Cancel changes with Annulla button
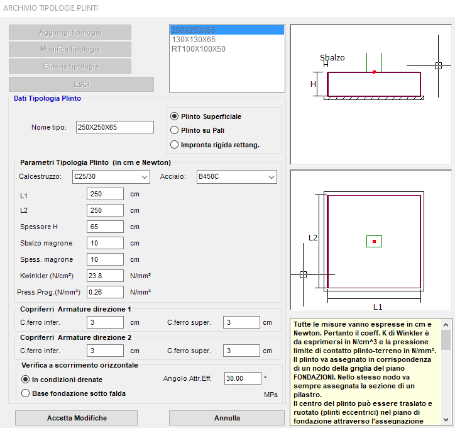455x428 pixels. 227,418
